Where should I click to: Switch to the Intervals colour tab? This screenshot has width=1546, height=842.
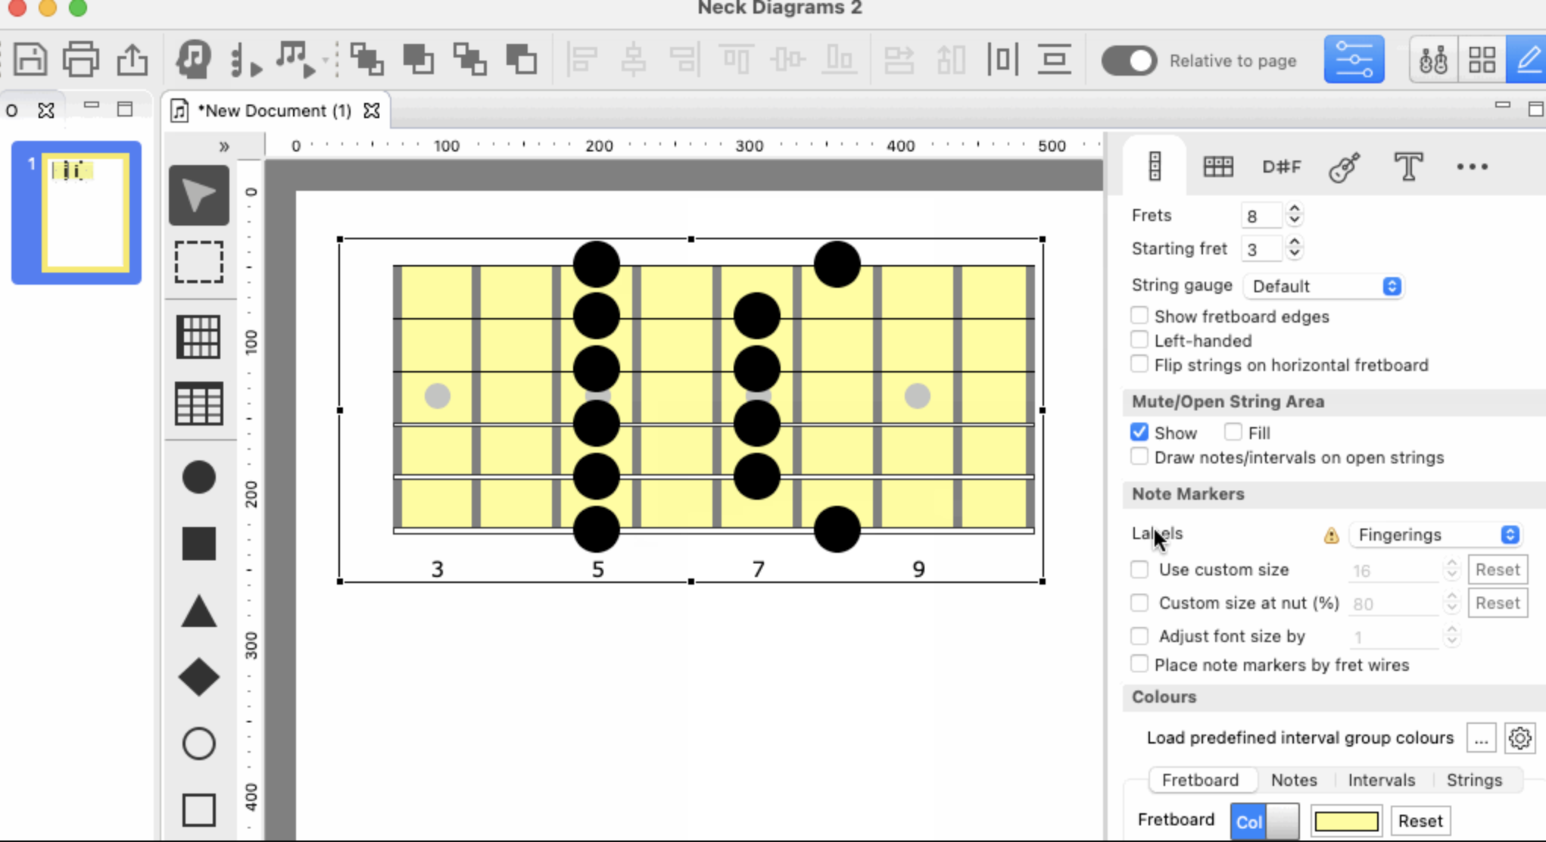click(1381, 780)
